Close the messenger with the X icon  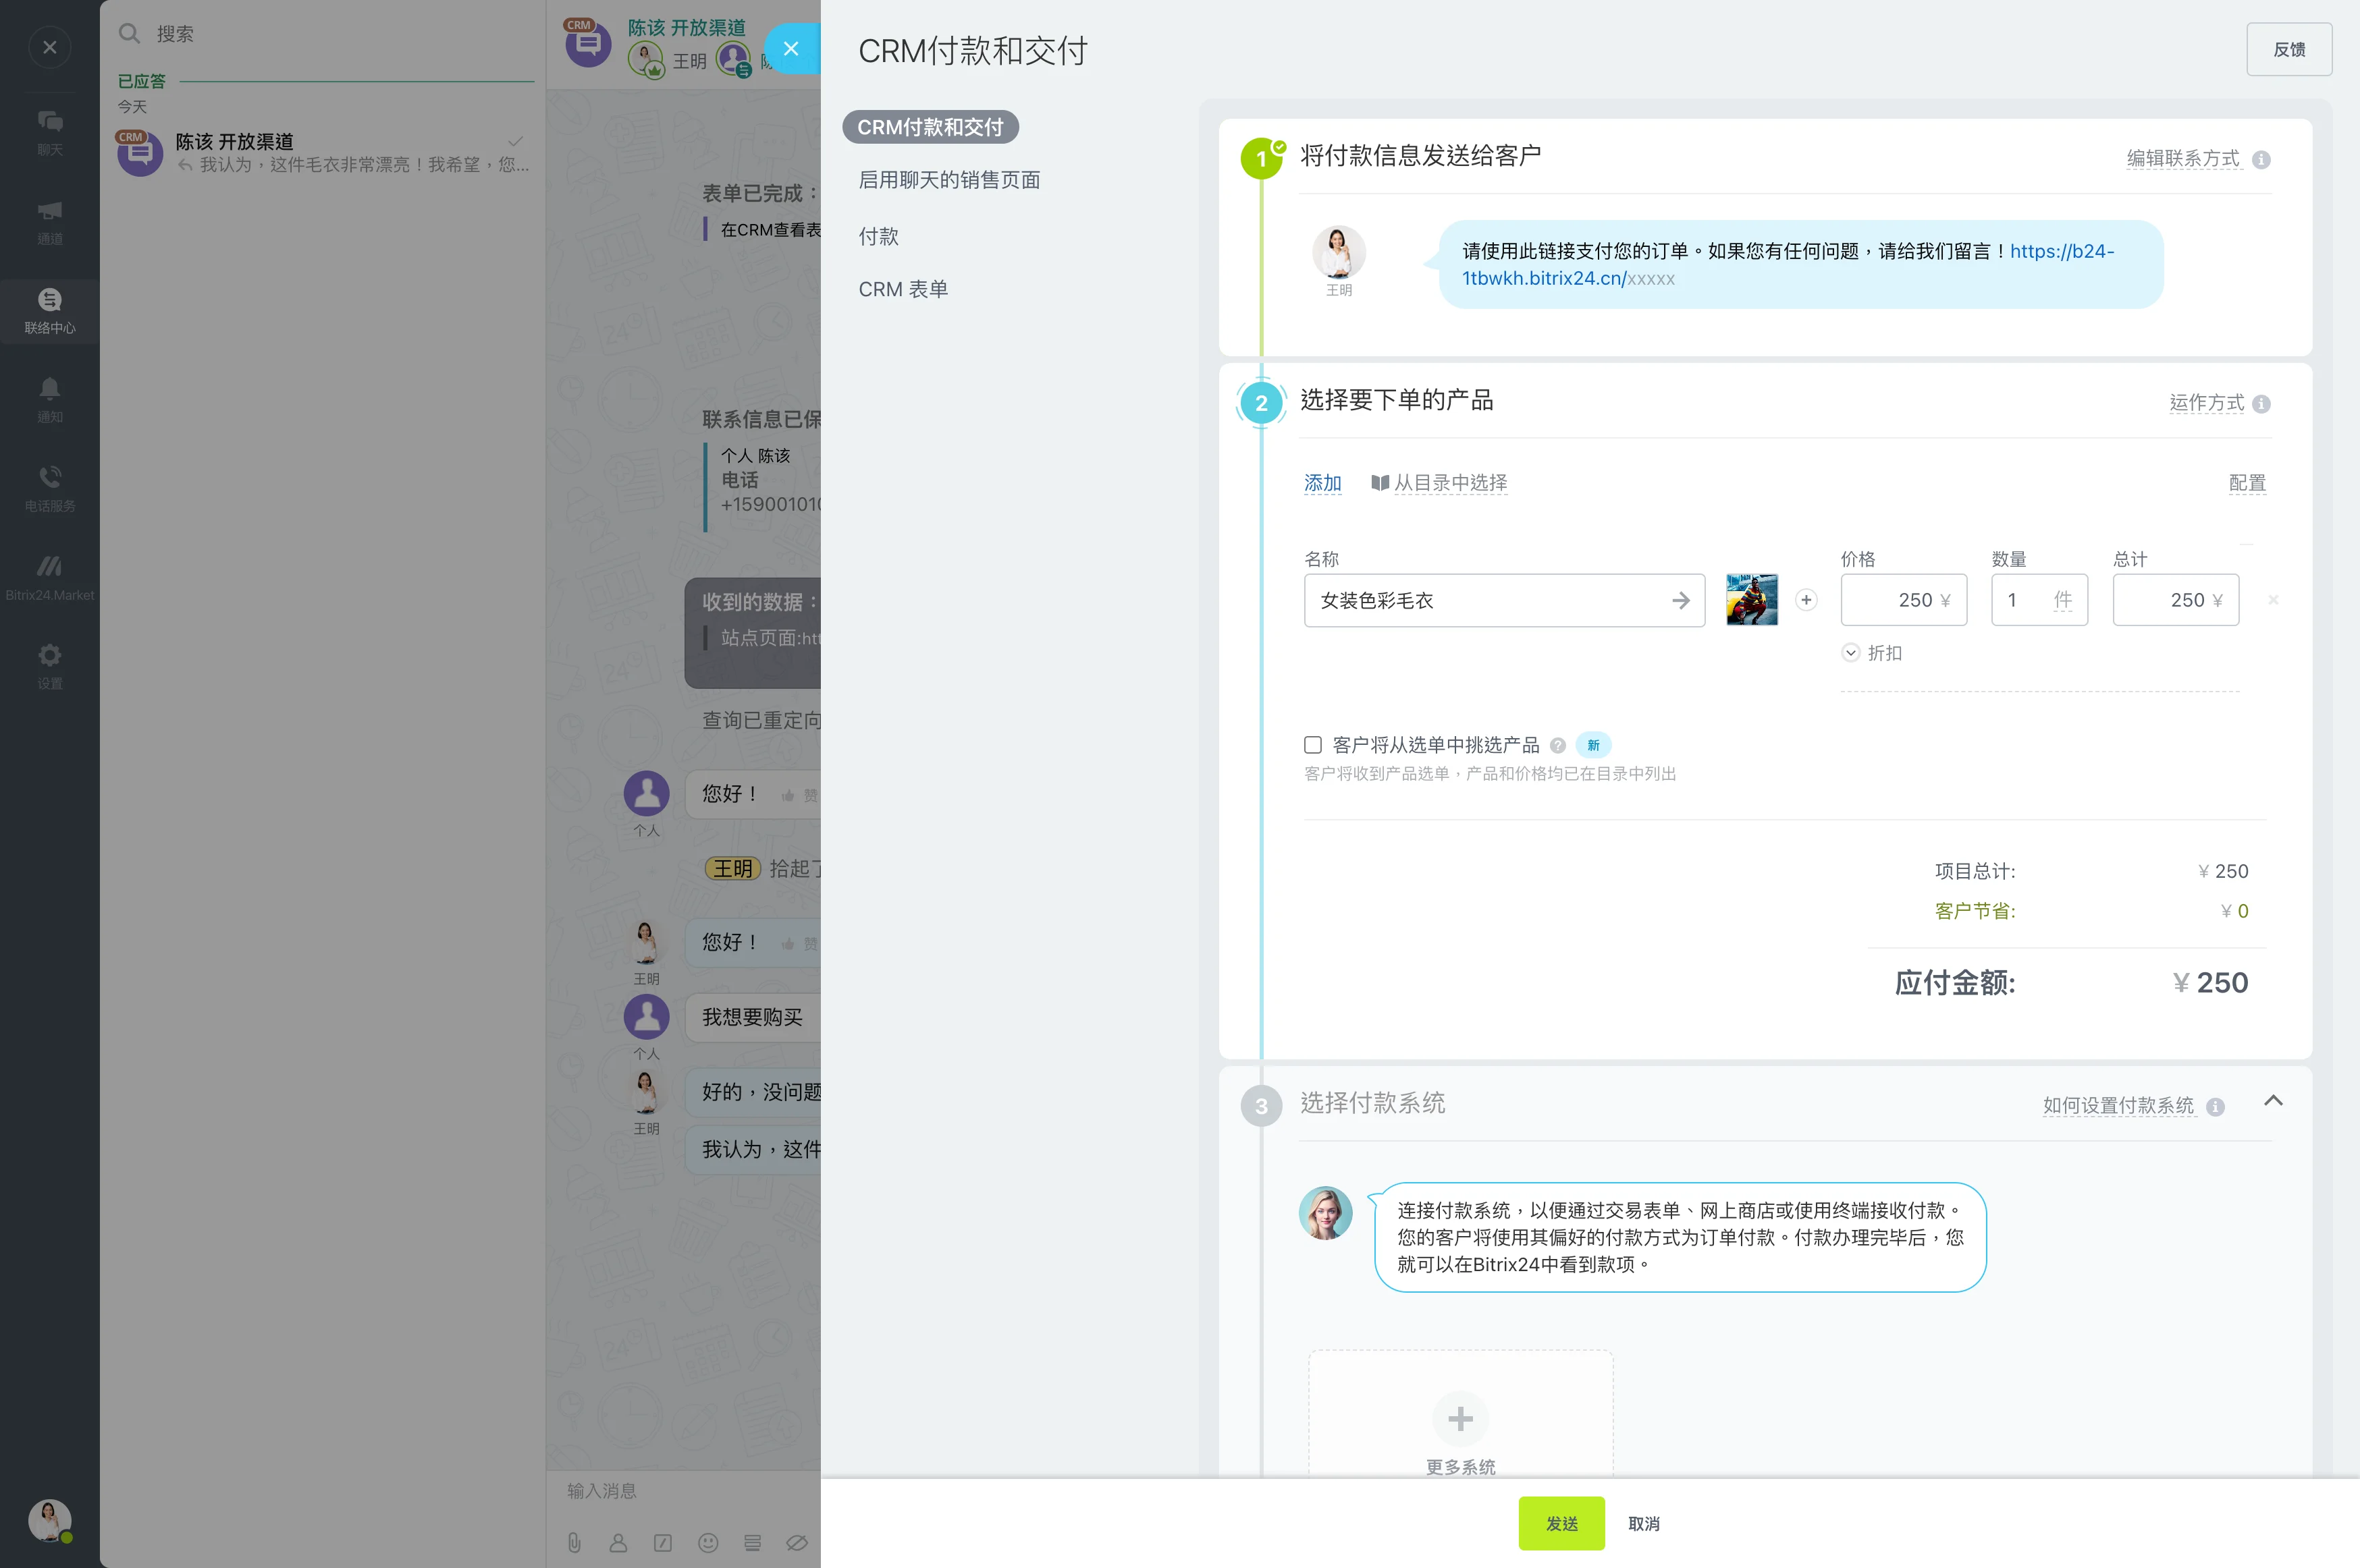(x=49, y=47)
